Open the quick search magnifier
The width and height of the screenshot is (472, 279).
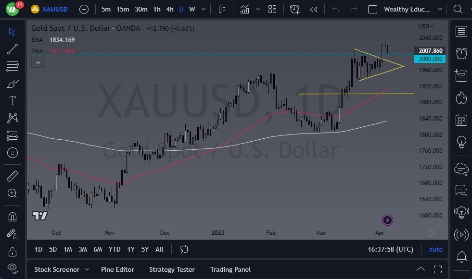(458, 9)
